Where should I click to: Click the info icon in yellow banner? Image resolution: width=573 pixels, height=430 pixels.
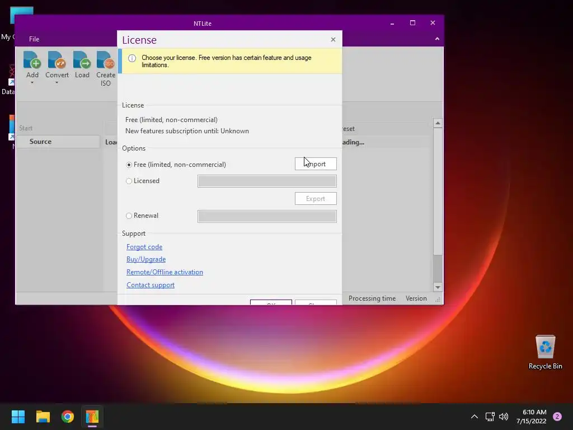pos(132,58)
